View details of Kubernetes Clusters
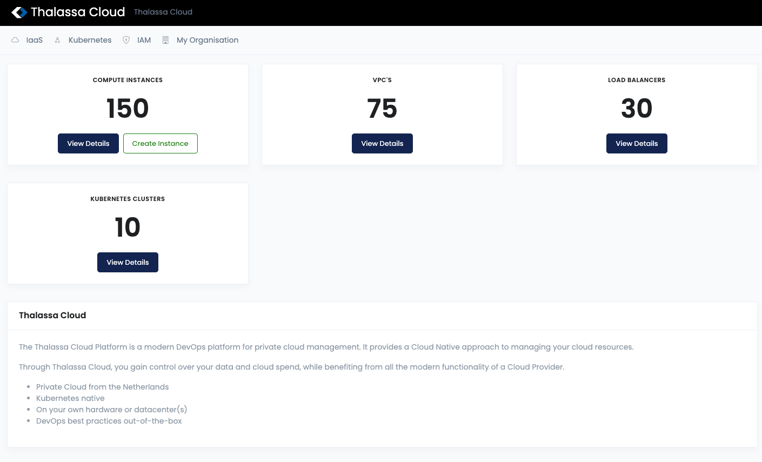This screenshot has height=462, width=762. coord(128,263)
